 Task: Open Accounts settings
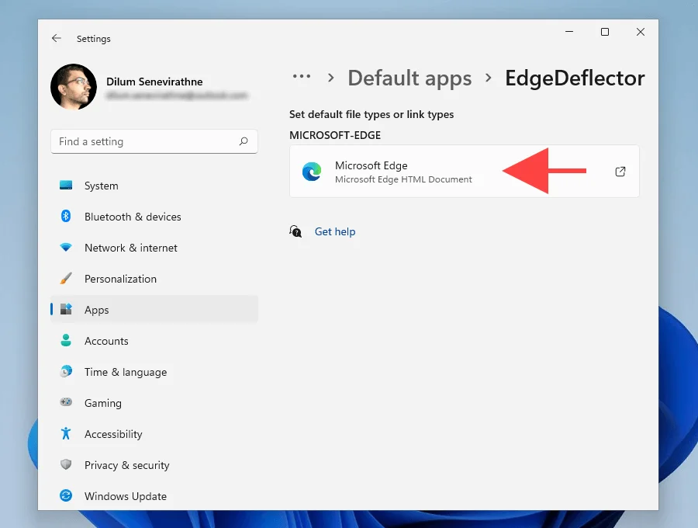[154, 340]
